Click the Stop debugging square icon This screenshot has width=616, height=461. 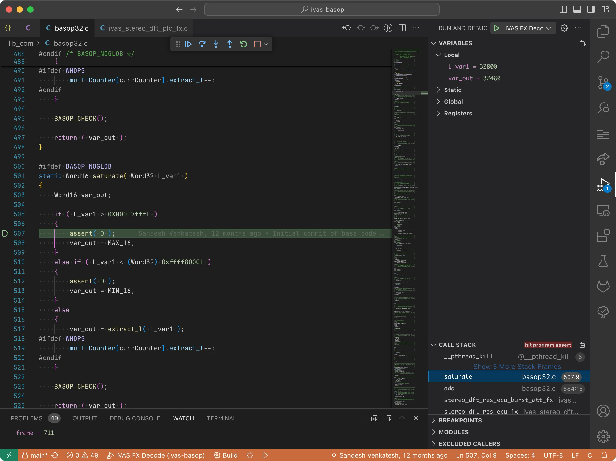(257, 44)
